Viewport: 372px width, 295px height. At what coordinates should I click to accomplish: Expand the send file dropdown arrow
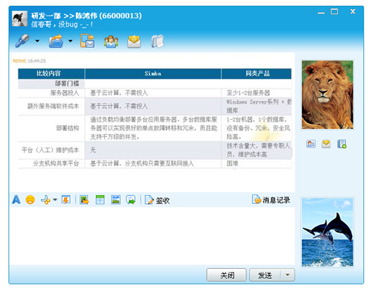tap(71, 41)
